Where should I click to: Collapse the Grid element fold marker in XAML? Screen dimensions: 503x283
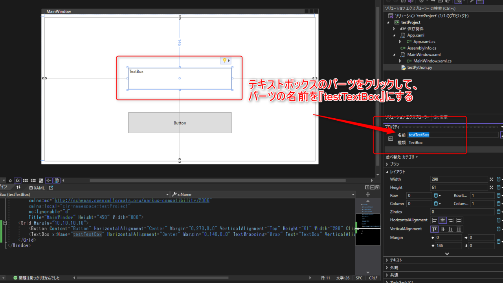(x=5, y=223)
